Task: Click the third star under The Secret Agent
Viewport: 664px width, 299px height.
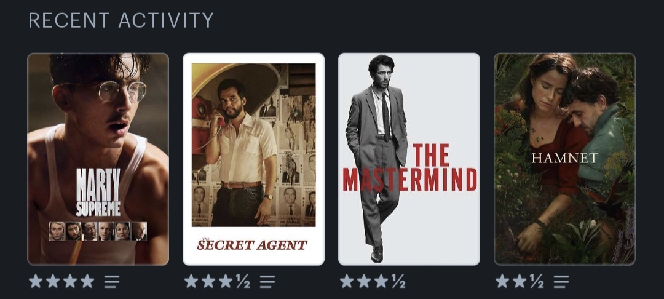Action: (225, 281)
